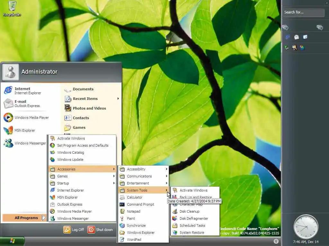Open Windows Explorer from Accessories
Image resolution: width=329 pixels, height=246 pixels.
point(144,233)
